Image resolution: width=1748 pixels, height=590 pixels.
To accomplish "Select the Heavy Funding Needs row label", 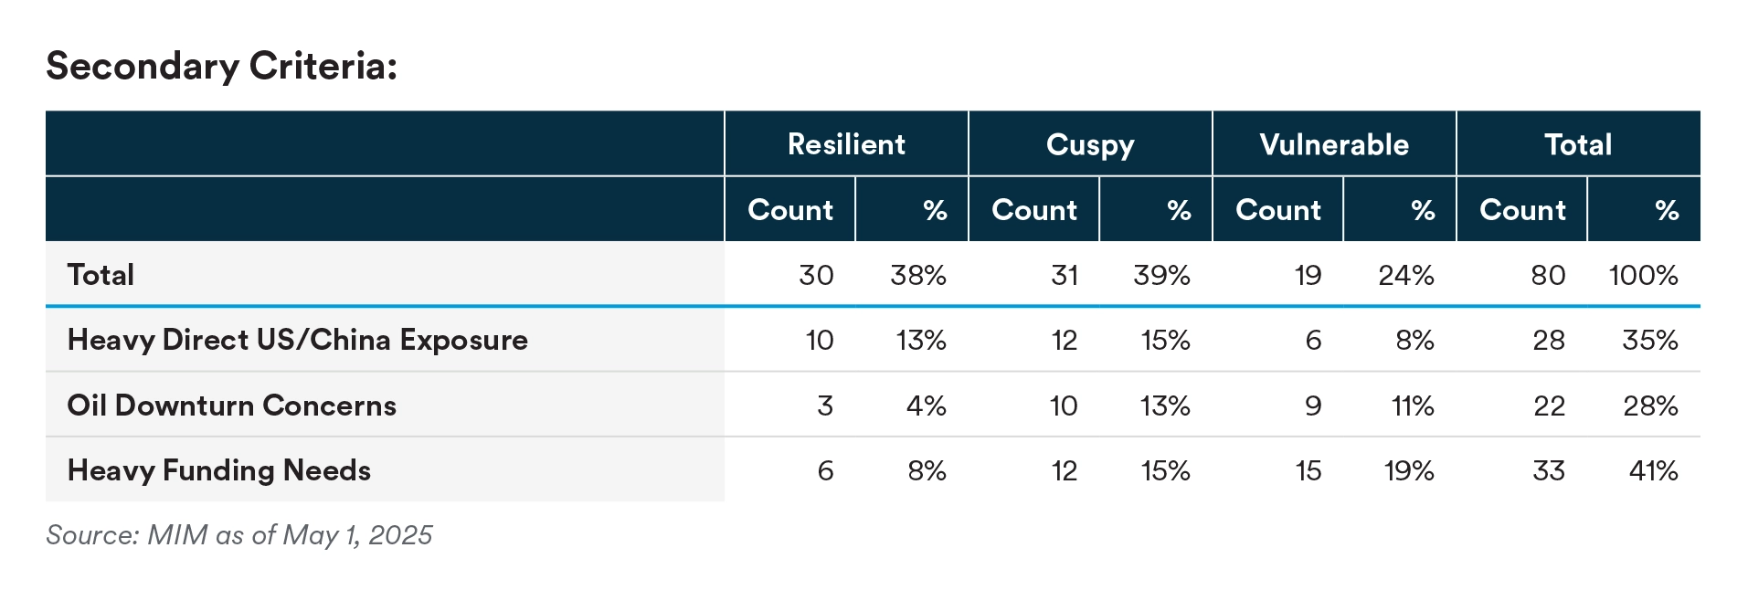I will (218, 470).
